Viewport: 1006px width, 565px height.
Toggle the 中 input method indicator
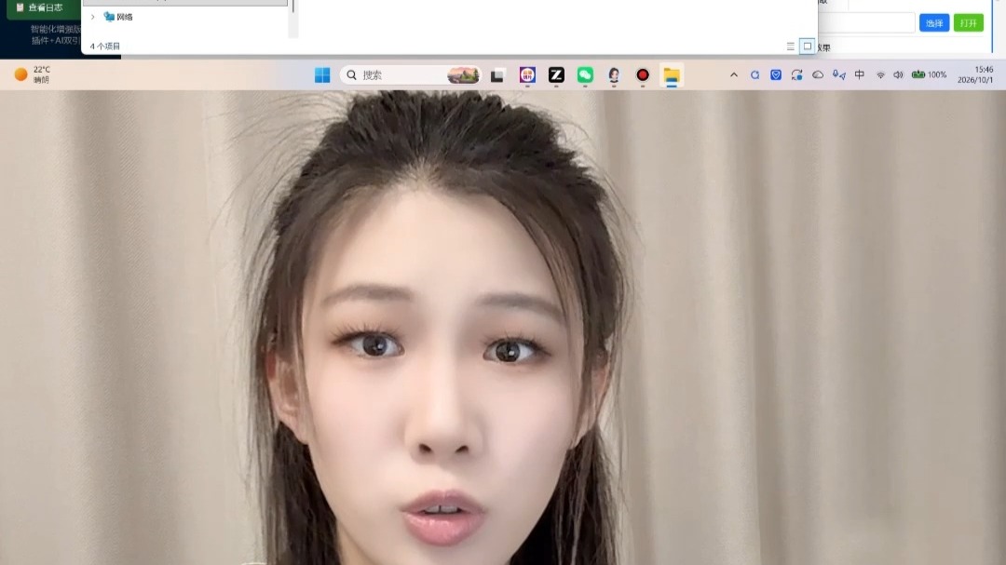click(x=859, y=75)
